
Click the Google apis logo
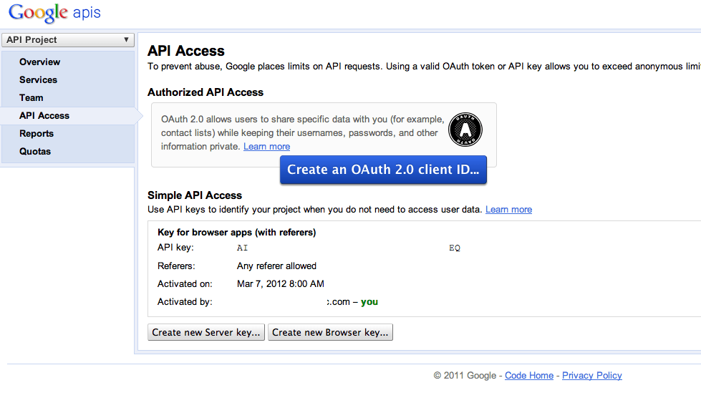(54, 13)
